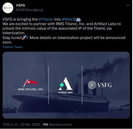The image size is (133, 129).
Task: Follow the #Web3 hashtag
Action: 68,19
